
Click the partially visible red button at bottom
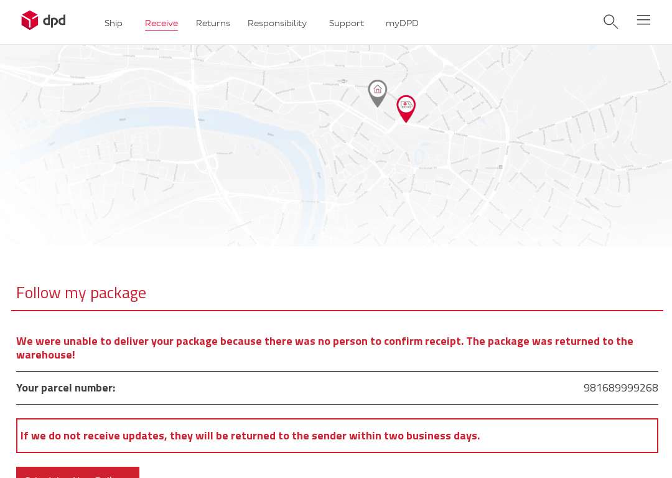pyautogui.click(x=78, y=472)
